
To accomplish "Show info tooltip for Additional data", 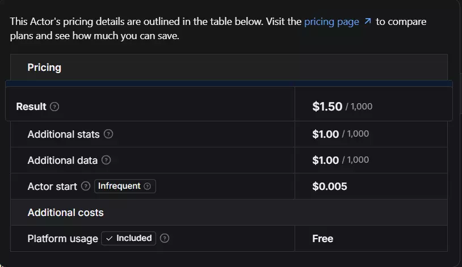I will pyautogui.click(x=106, y=160).
